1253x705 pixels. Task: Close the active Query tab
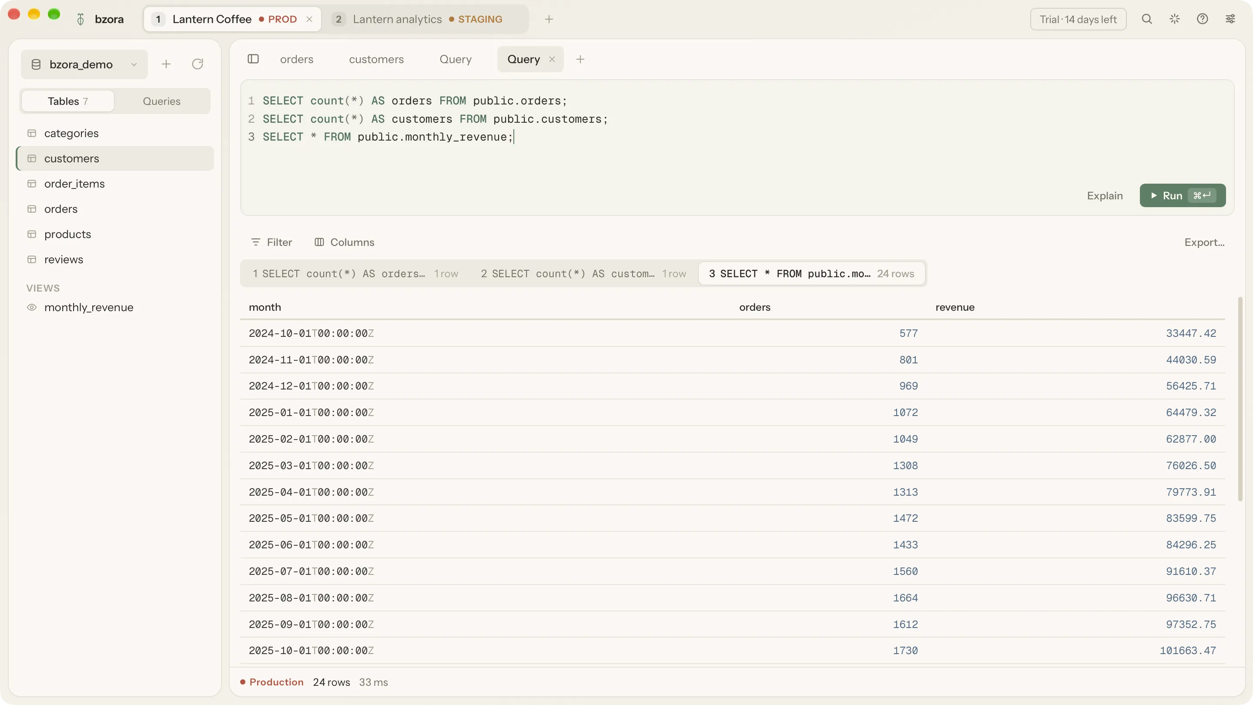[552, 59]
